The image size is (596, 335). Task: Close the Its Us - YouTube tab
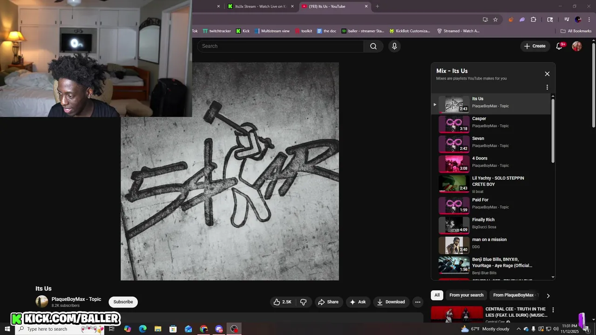click(x=366, y=7)
